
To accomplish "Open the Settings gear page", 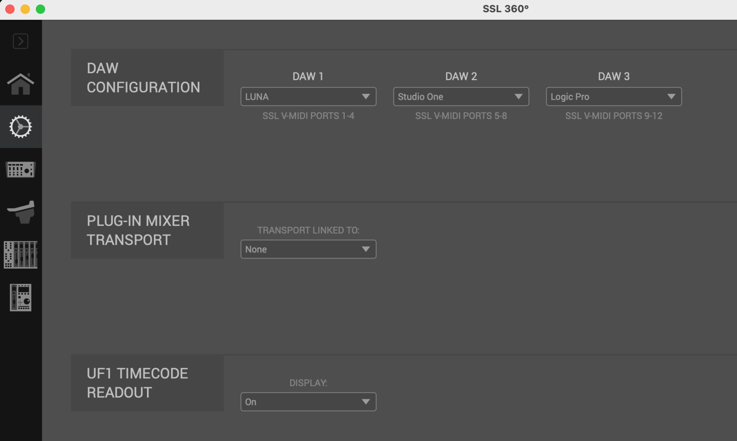I will point(20,126).
